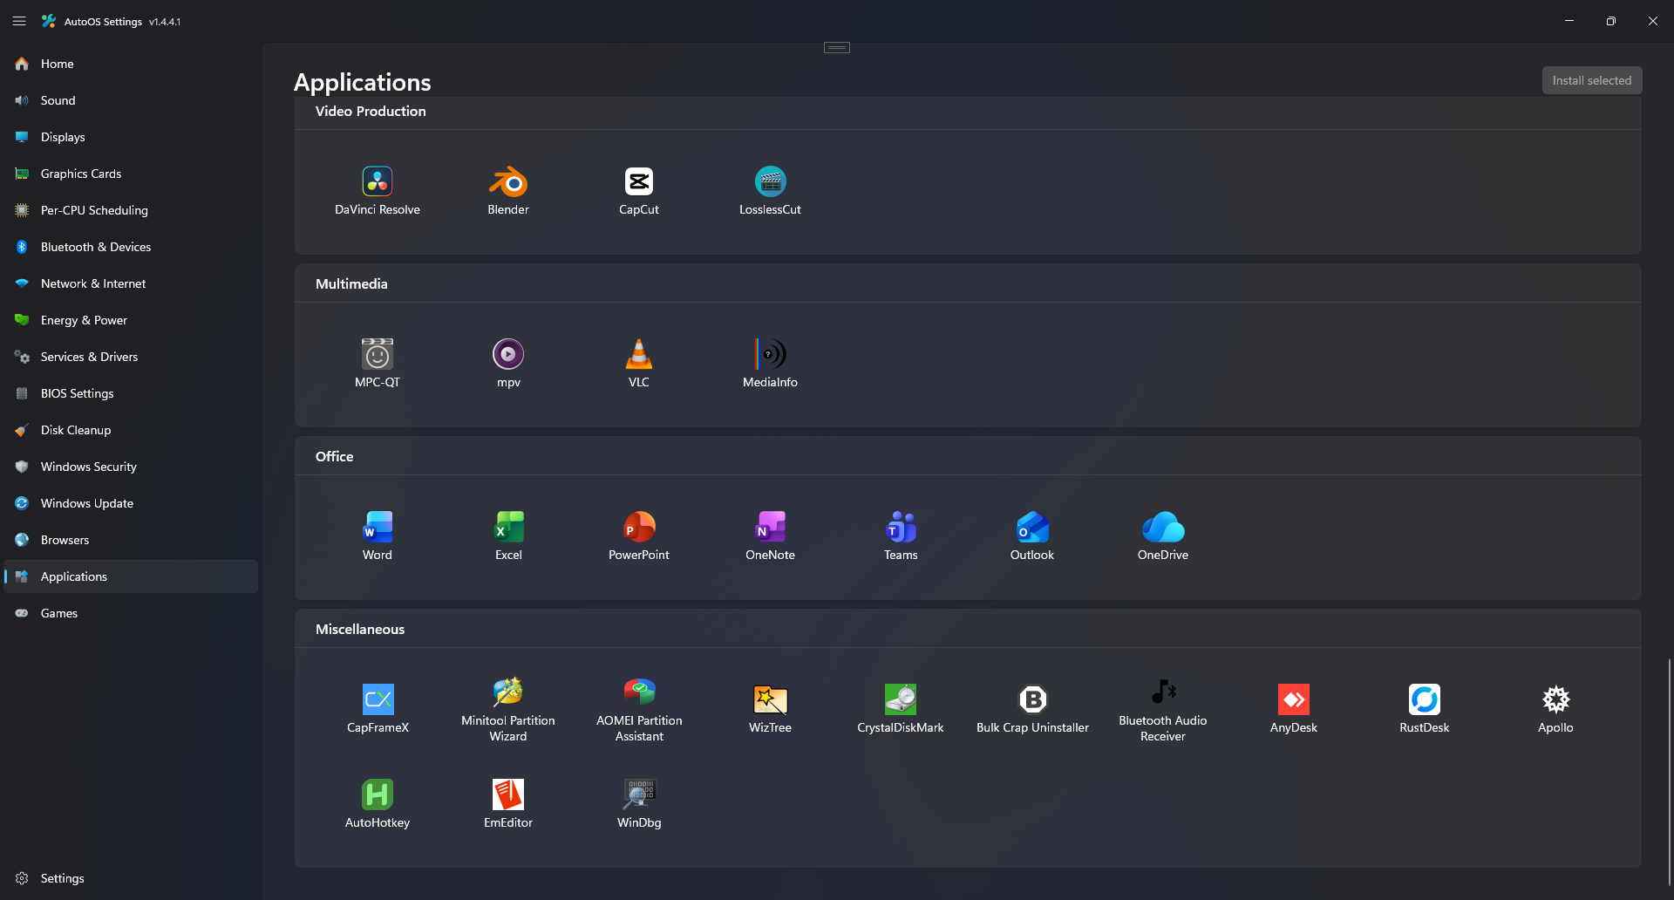Open Per-CPU Scheduling page

pyautogui.click(x=131, y=210)
